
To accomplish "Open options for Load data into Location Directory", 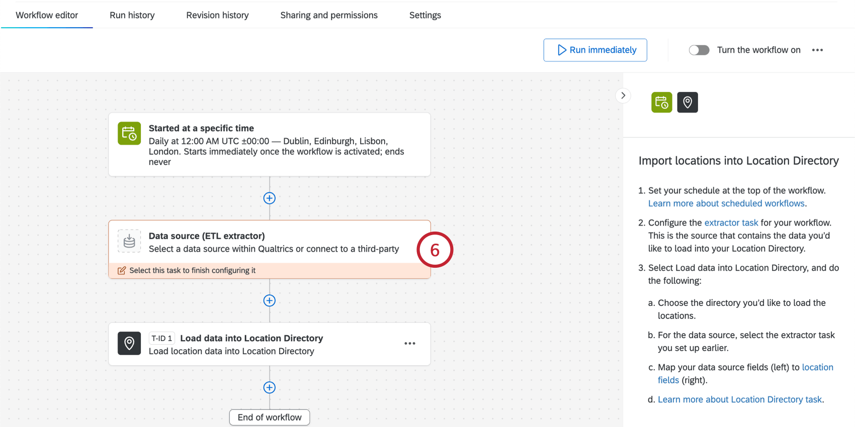I will click(x=410, y=344).
